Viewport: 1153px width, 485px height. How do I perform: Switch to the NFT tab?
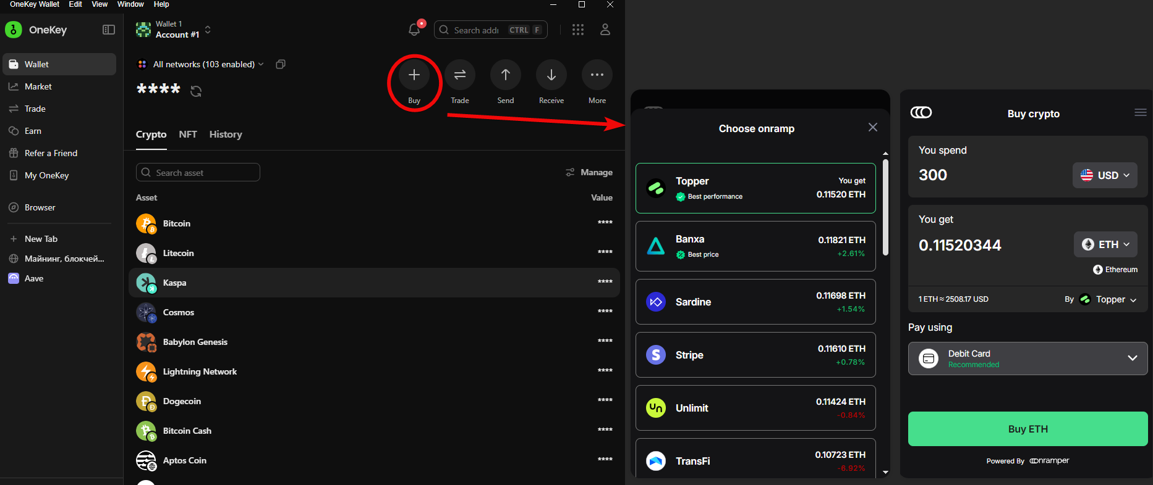[188, 135]
